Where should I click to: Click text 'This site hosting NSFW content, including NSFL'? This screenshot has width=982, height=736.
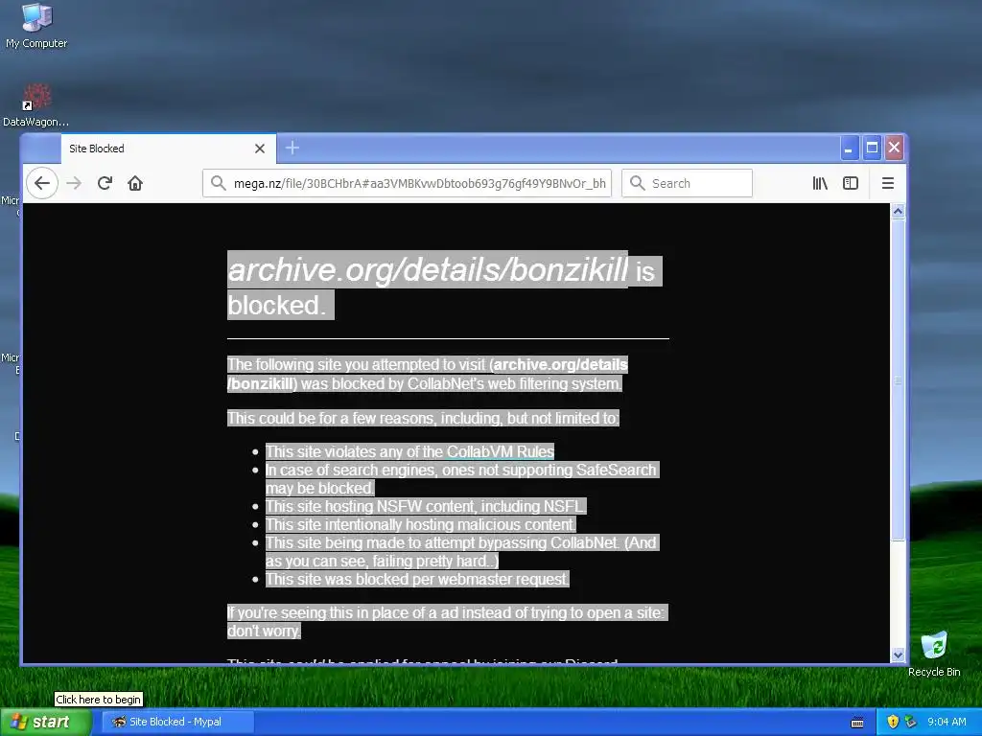pos(426,506)
